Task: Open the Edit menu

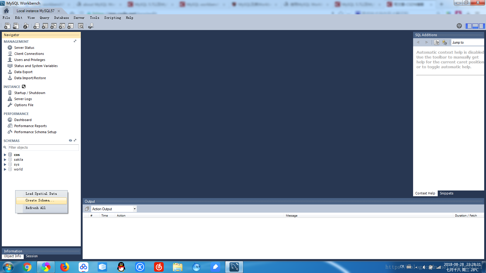Action: 19,18
